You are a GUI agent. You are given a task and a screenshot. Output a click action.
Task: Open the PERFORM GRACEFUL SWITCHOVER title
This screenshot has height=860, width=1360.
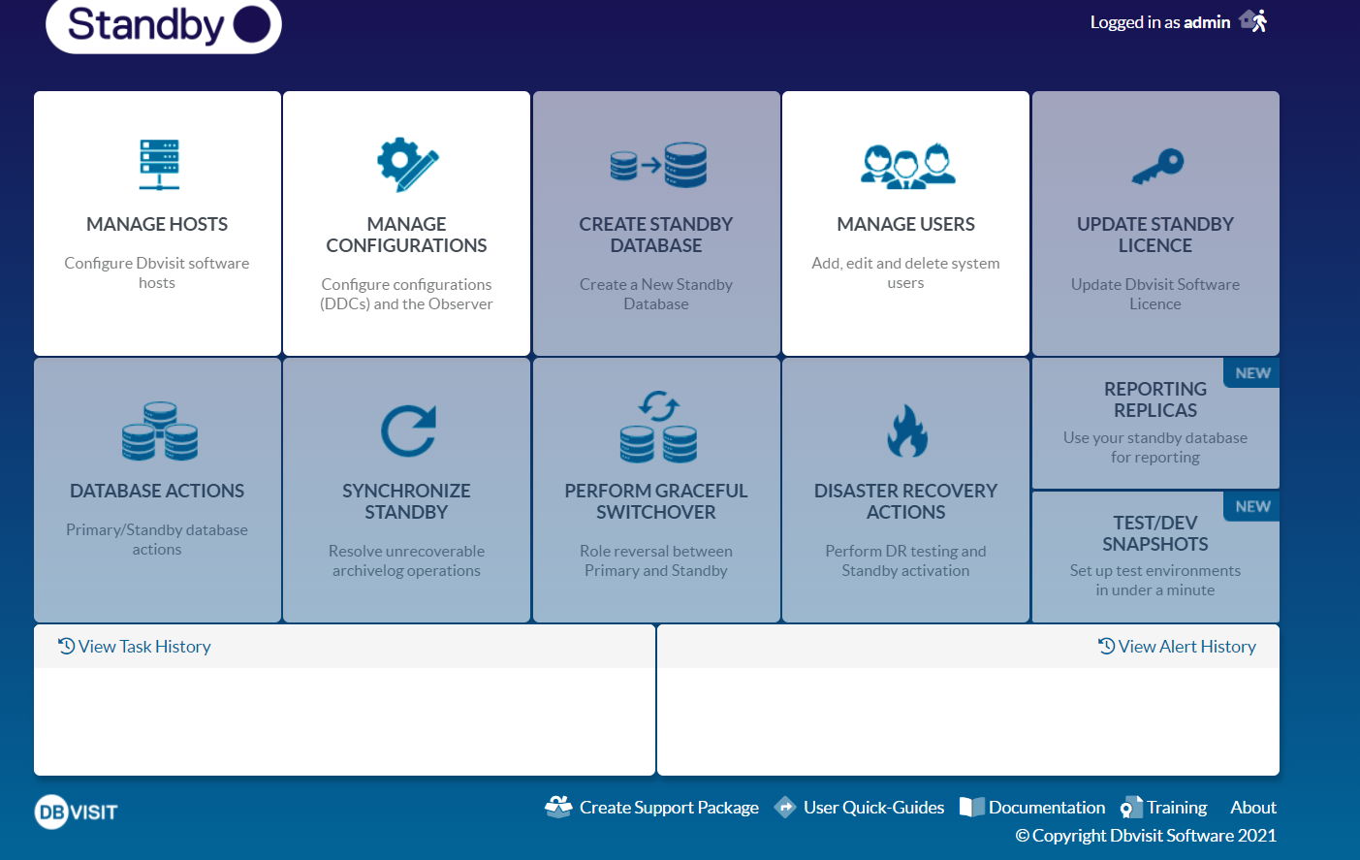point(656,501)
